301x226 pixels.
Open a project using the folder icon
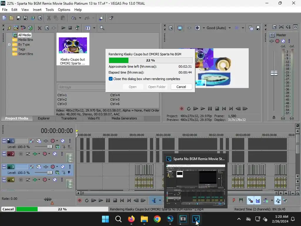tap(11, 18)
